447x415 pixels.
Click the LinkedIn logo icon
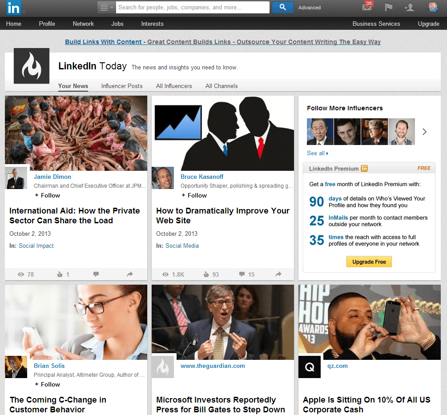coord(13,8)
